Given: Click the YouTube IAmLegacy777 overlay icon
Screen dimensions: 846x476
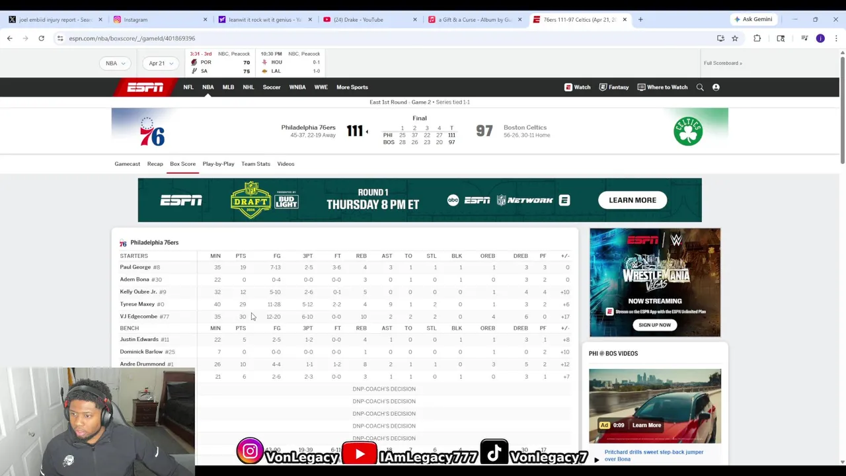Looking at the screenshot, I should (x=360, y=454).
